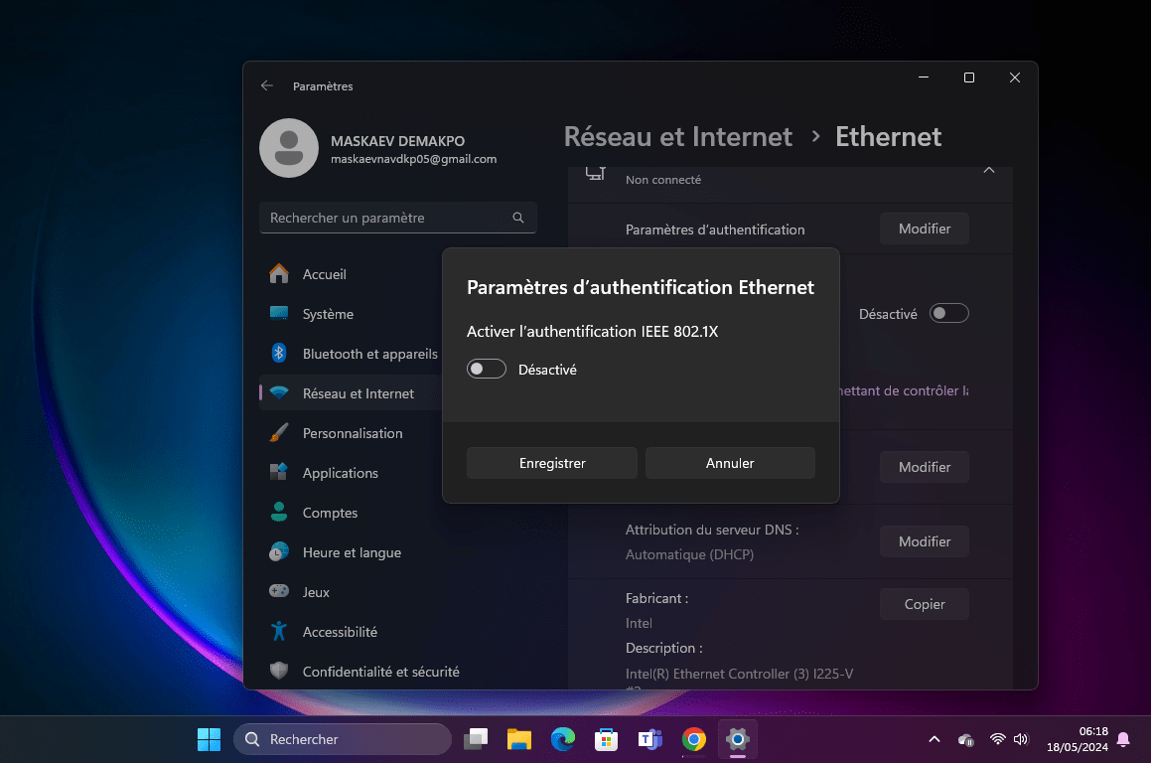Click the Confidentialité et sécurité shield icon

click(279, 671)
